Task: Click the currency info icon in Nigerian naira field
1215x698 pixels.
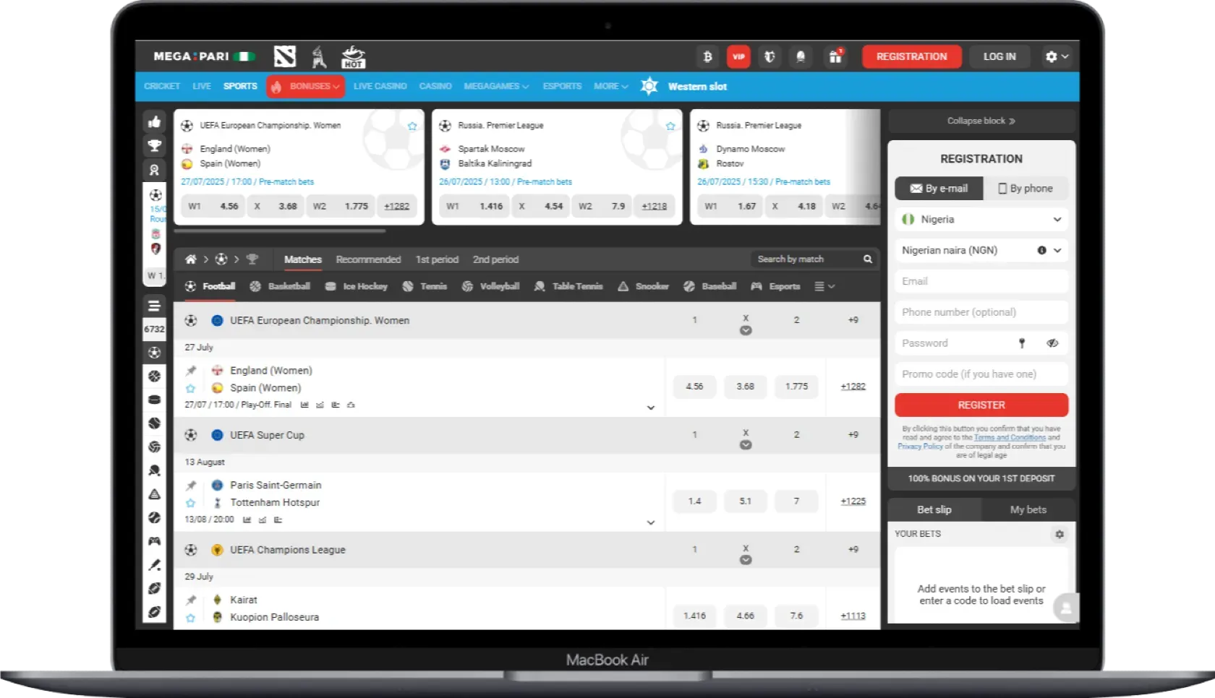Action: coord(1042,251)
